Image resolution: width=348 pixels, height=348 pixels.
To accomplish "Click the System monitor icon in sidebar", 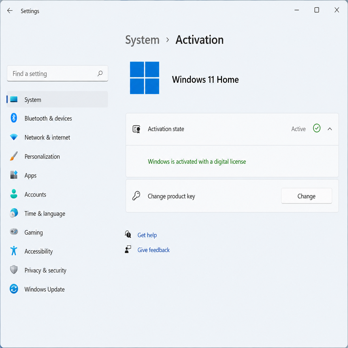I will 14,99.
